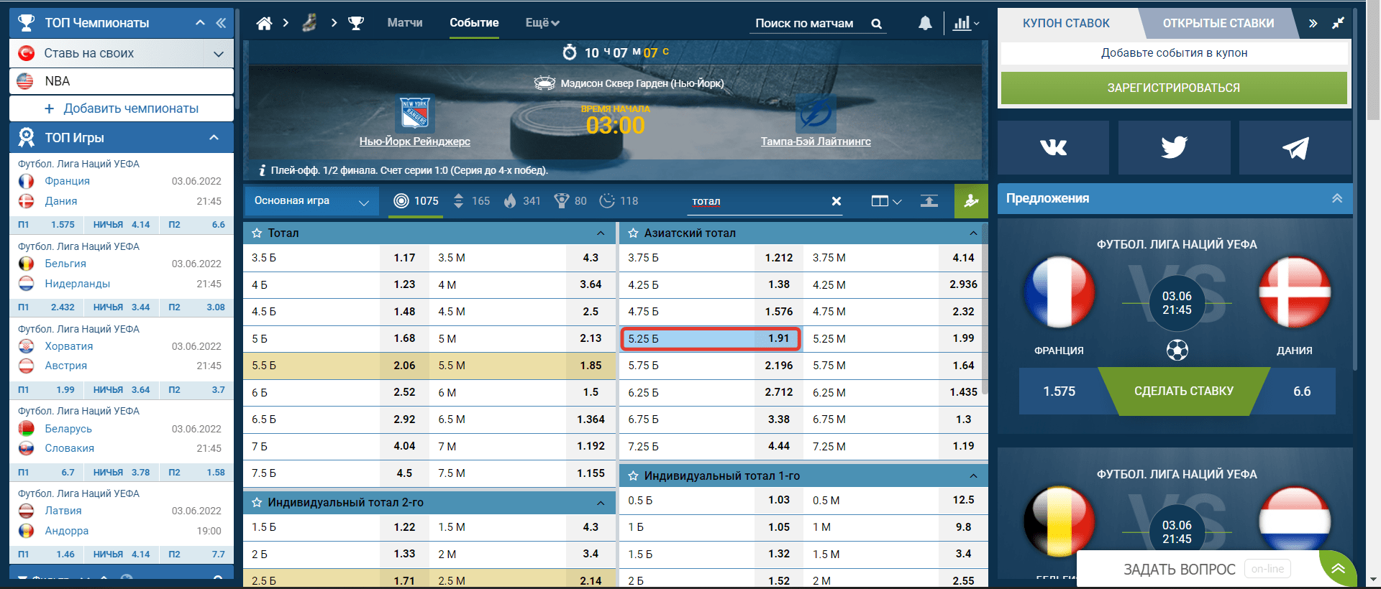Collapse all markets icon

click(x=929, y=201)
